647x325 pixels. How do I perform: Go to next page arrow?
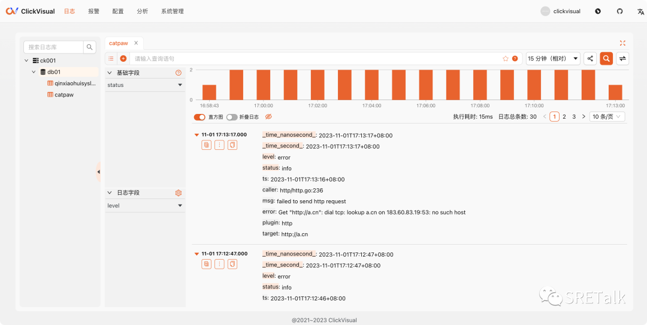point(583,117)
